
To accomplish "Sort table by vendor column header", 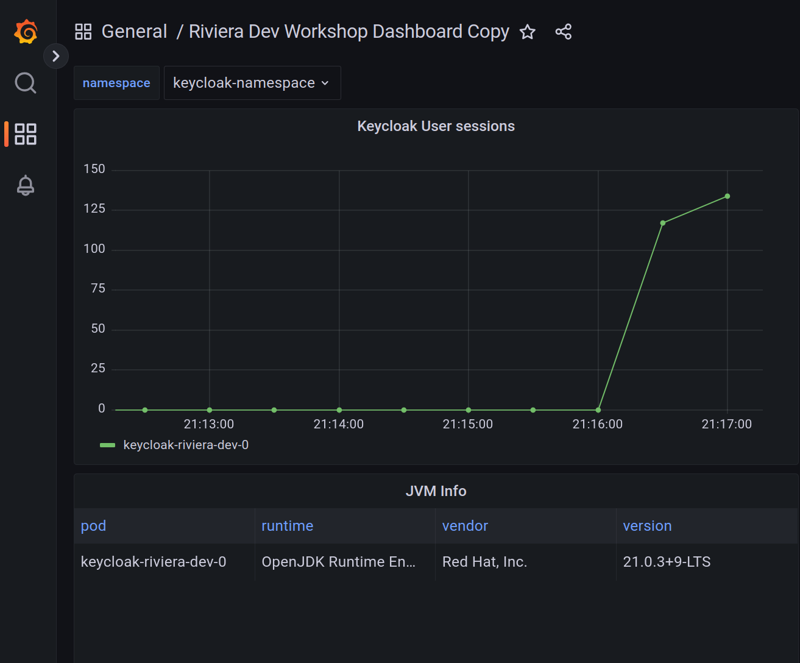I will point(465,526).
